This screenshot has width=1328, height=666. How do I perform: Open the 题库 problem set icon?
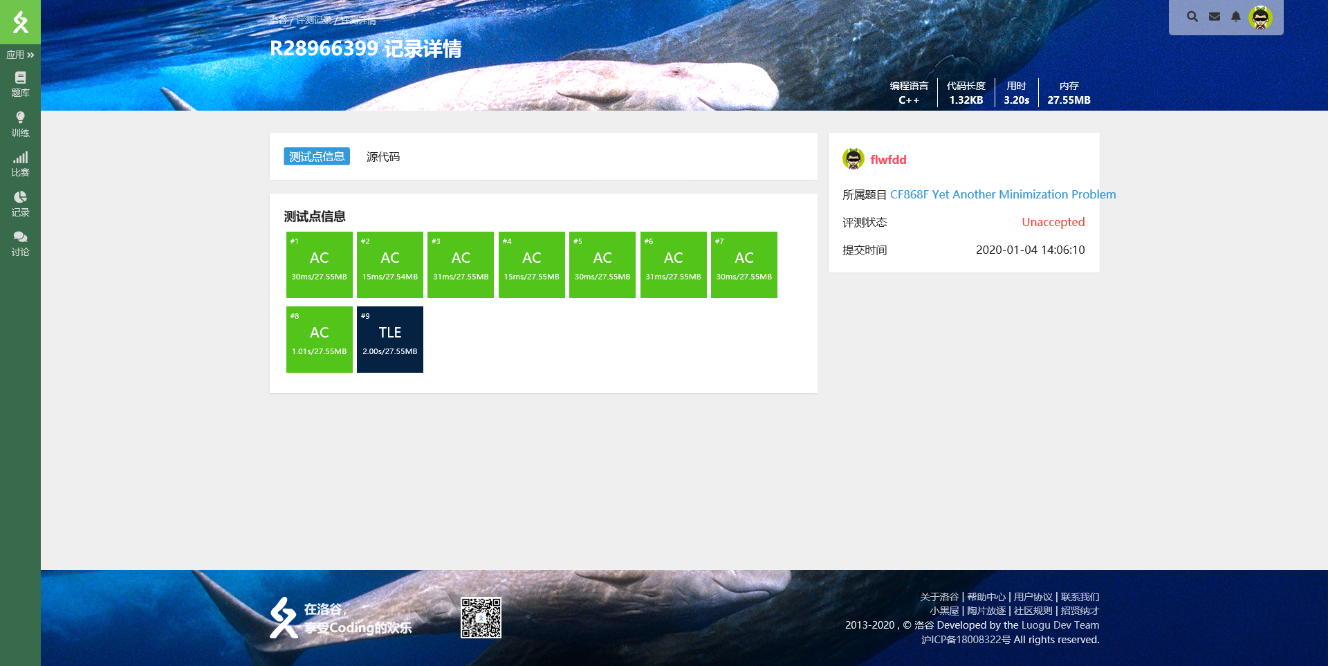click(x=20, y=84)
